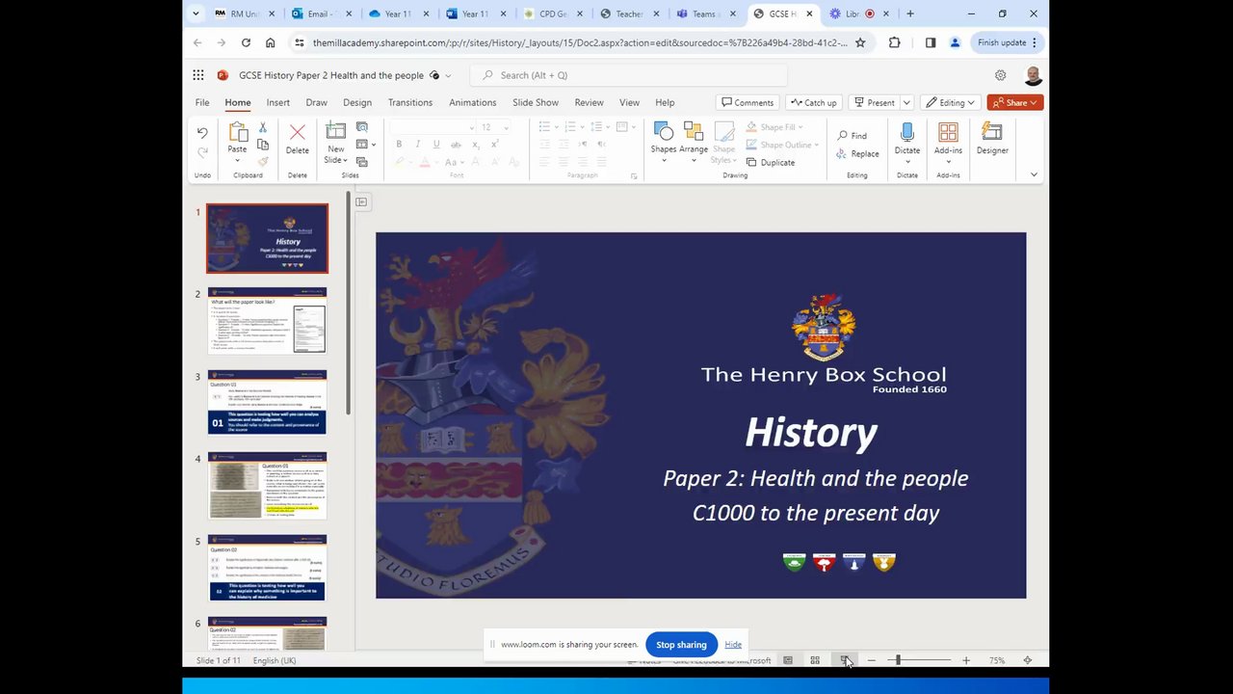
Task: Fit slide to window in status bar
Action: coord(1028,660)
